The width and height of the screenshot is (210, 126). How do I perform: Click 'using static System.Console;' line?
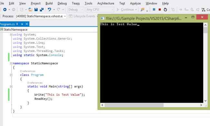(38, 55)
